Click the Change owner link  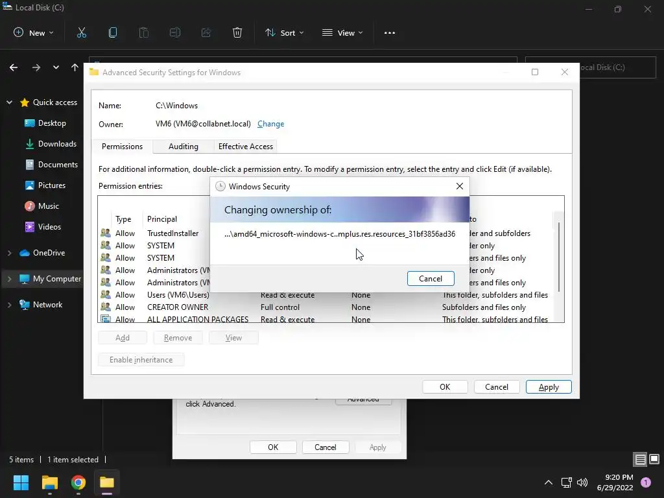click(x=270, y=124)
